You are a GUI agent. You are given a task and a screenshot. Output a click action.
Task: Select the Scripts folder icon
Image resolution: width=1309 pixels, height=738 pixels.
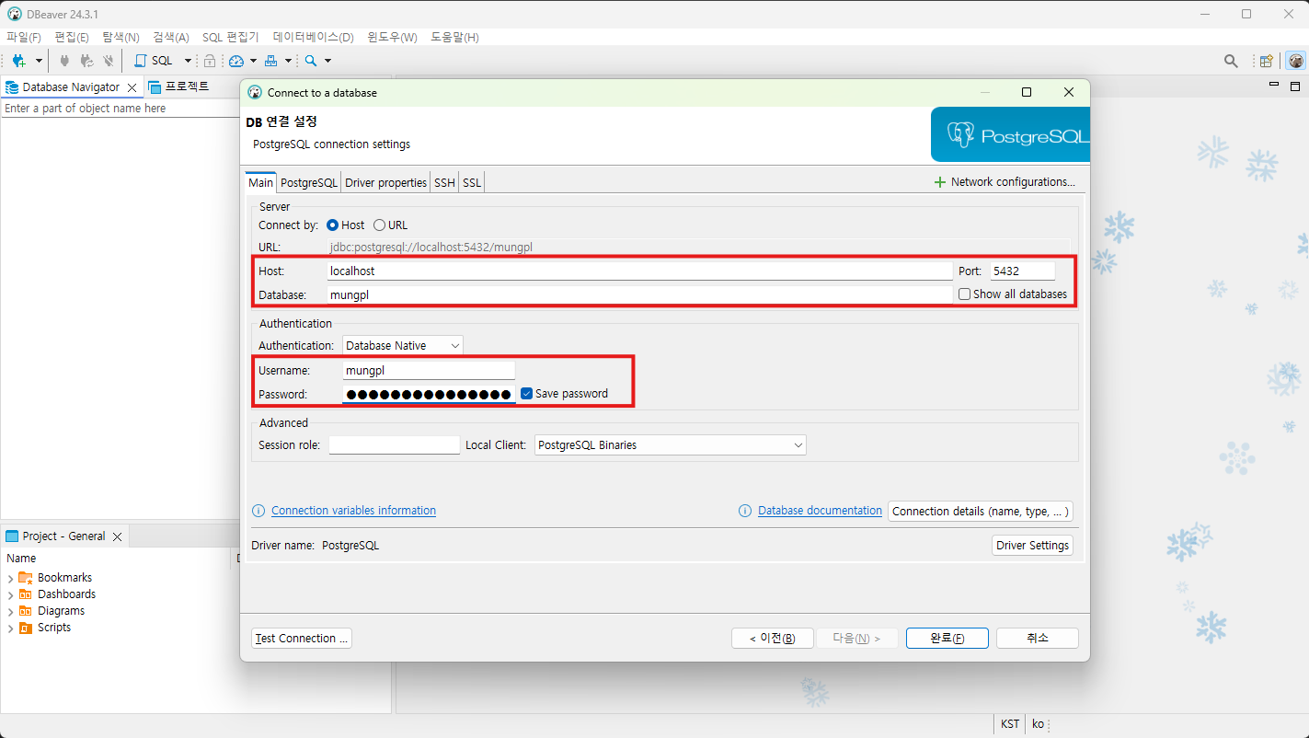(x=26, y=628)
